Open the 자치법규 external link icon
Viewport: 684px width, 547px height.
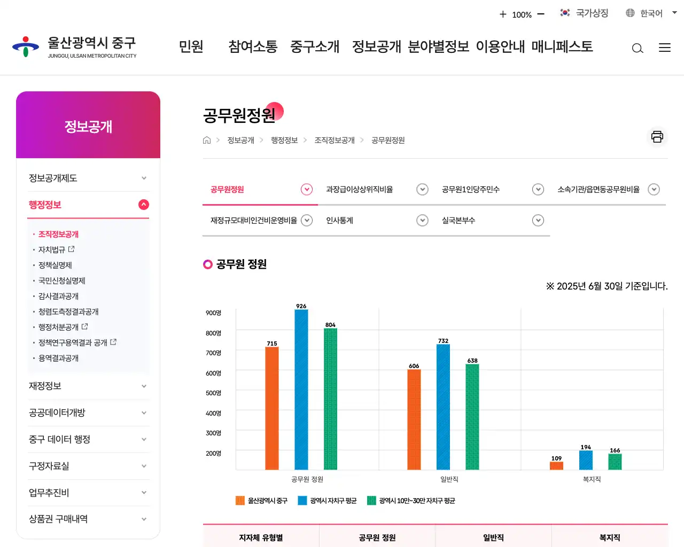click(72, 248)
